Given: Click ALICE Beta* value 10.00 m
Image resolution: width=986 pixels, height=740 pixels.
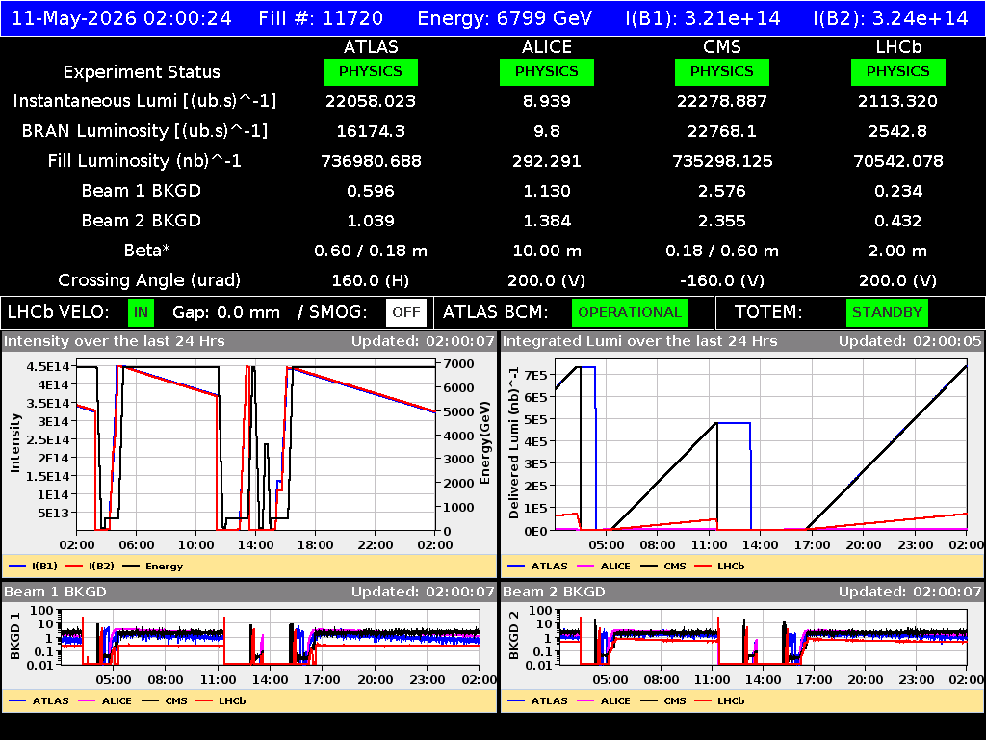Looking at the screenshot, I should click(x=547, y=251).
